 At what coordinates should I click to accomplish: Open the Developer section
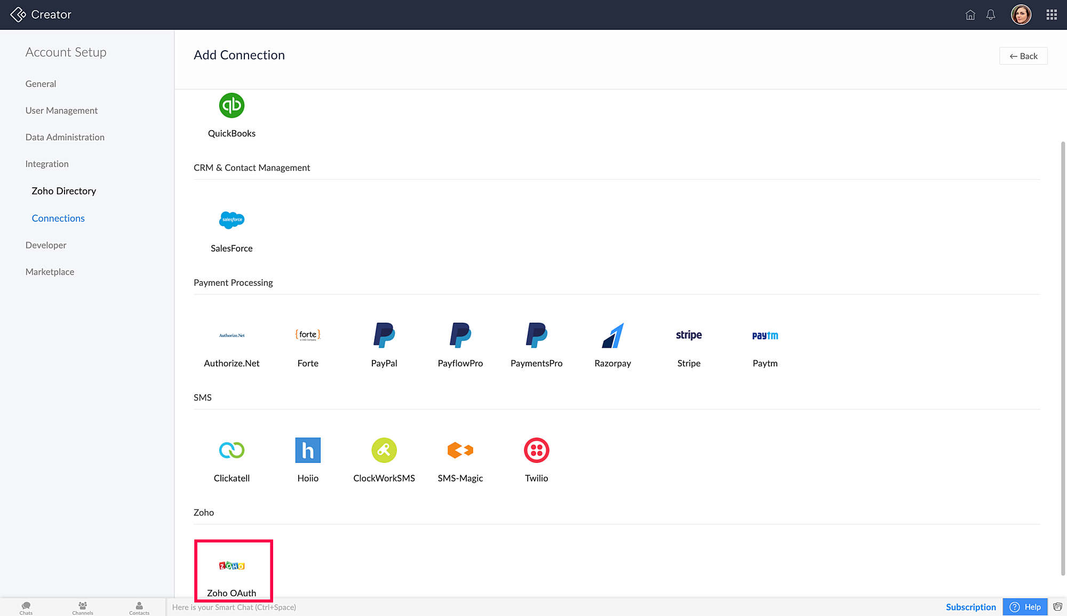46,245
